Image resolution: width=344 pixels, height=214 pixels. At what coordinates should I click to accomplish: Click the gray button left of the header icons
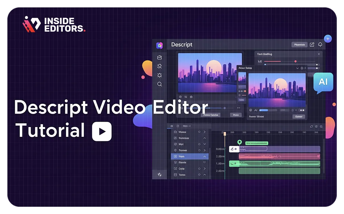[x=299, y=45]
